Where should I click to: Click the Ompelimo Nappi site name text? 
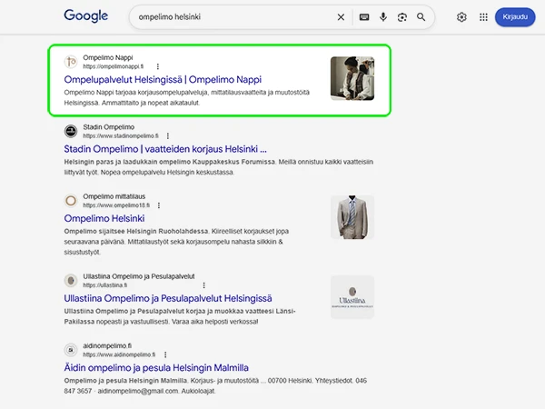coord(108,58)
